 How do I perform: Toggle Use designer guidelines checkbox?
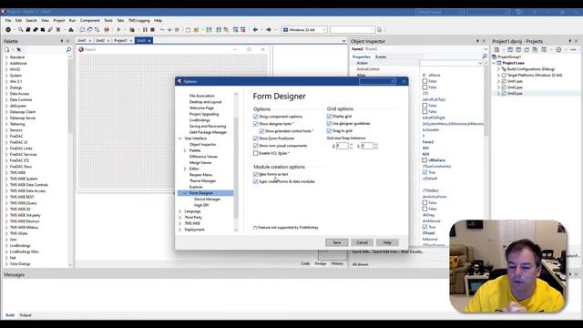329,124
